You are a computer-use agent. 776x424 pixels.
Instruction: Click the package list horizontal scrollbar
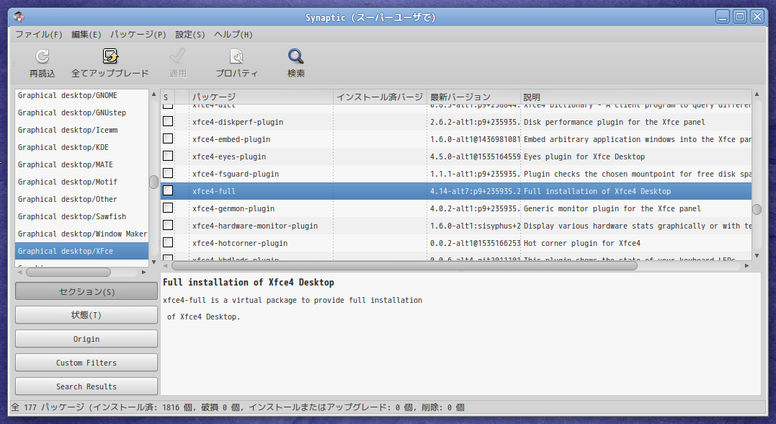tap(404, 266)
